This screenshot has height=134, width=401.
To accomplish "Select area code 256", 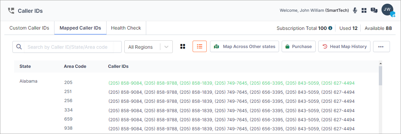I will (x=68, y=101).
